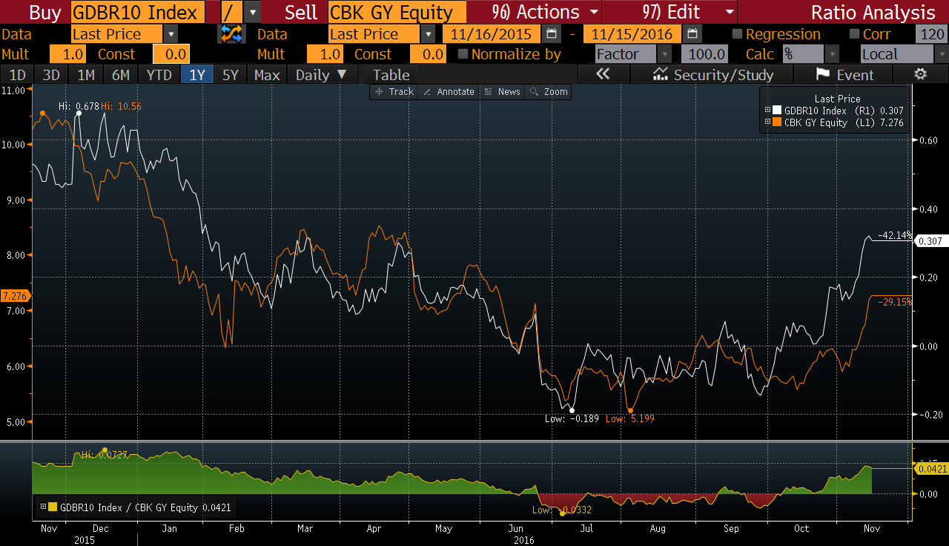Toggle the Corr checkbox

click(x=854, y=34)
